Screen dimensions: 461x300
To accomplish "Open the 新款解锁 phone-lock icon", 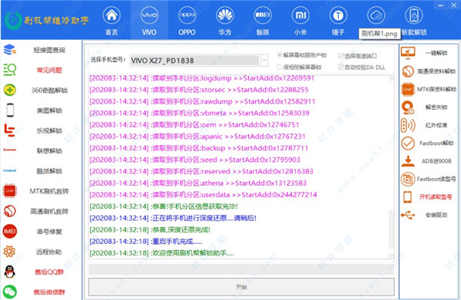I will (x=413, y=15).
